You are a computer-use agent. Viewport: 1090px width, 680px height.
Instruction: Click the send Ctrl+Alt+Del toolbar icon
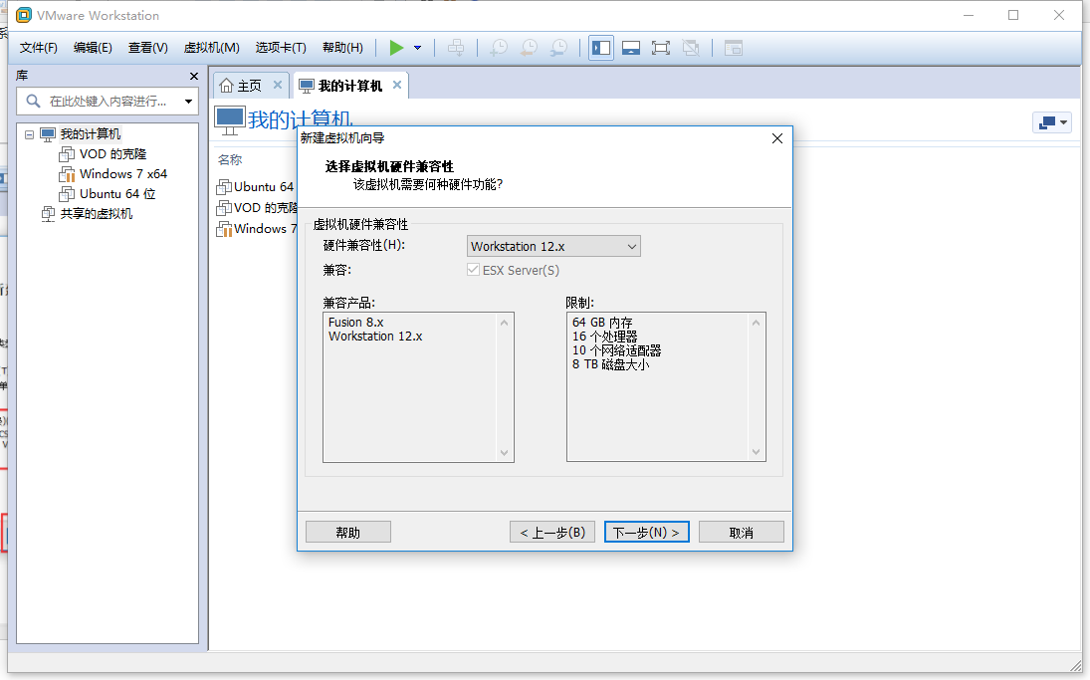pos(456,48)
